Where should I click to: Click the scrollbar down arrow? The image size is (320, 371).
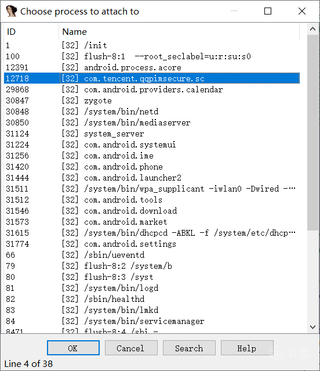(x=312, y=327)
